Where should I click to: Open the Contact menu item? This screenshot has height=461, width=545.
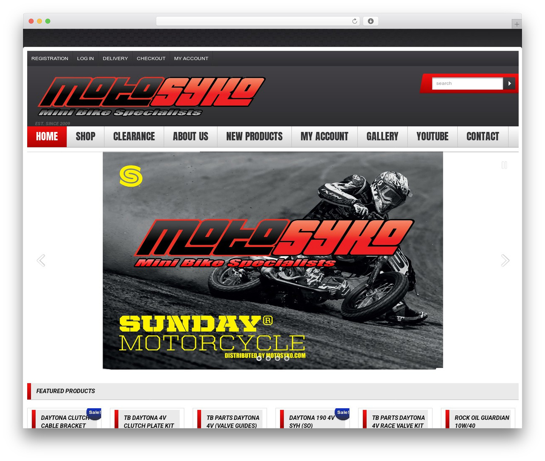point(483,137)
